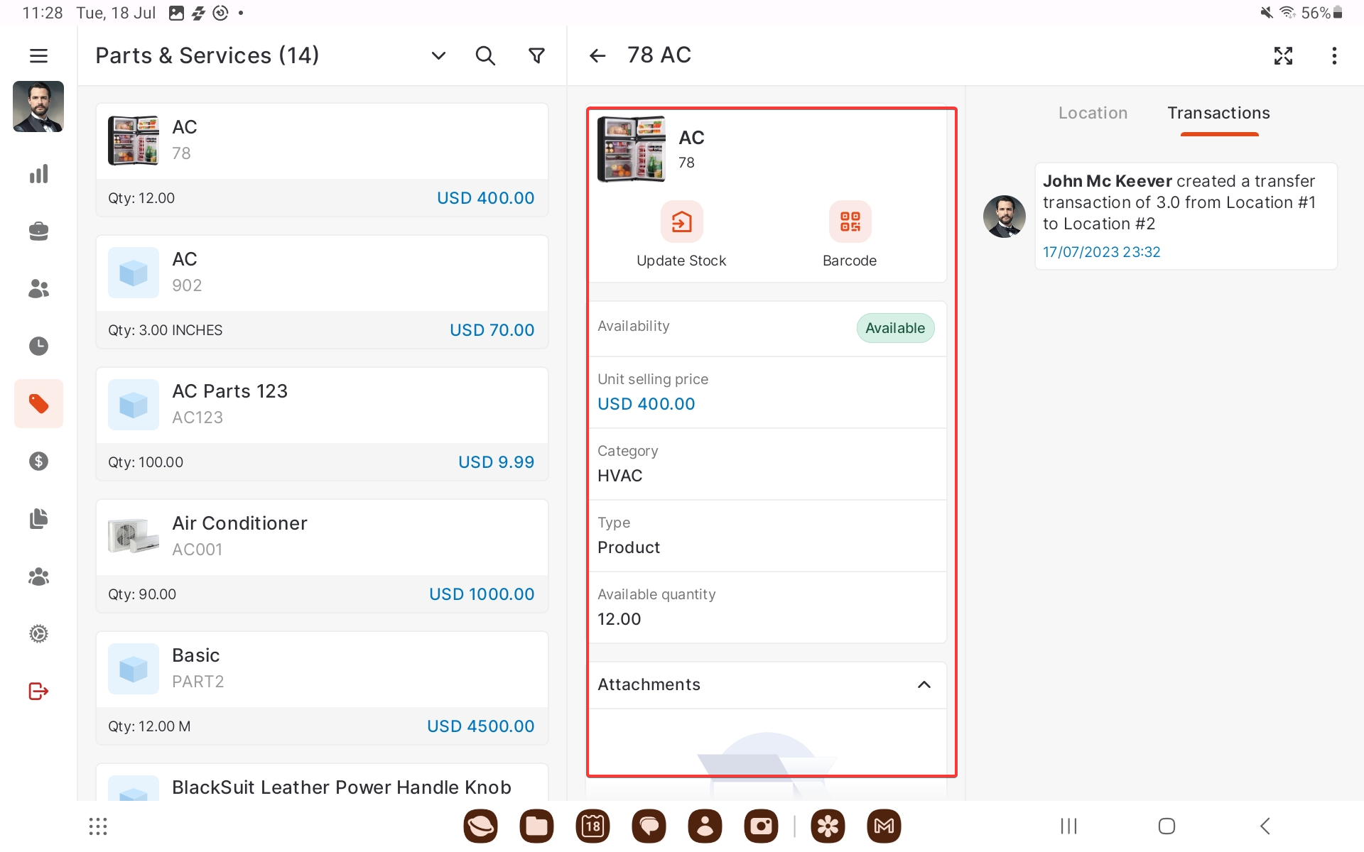
Task: Click the logout icon in sidebar
Action: 38,691
